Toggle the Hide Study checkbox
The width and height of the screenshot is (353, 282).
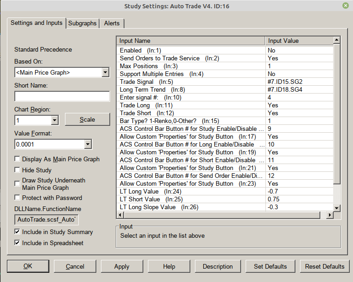pyautogui.click(x=18, y=170)
